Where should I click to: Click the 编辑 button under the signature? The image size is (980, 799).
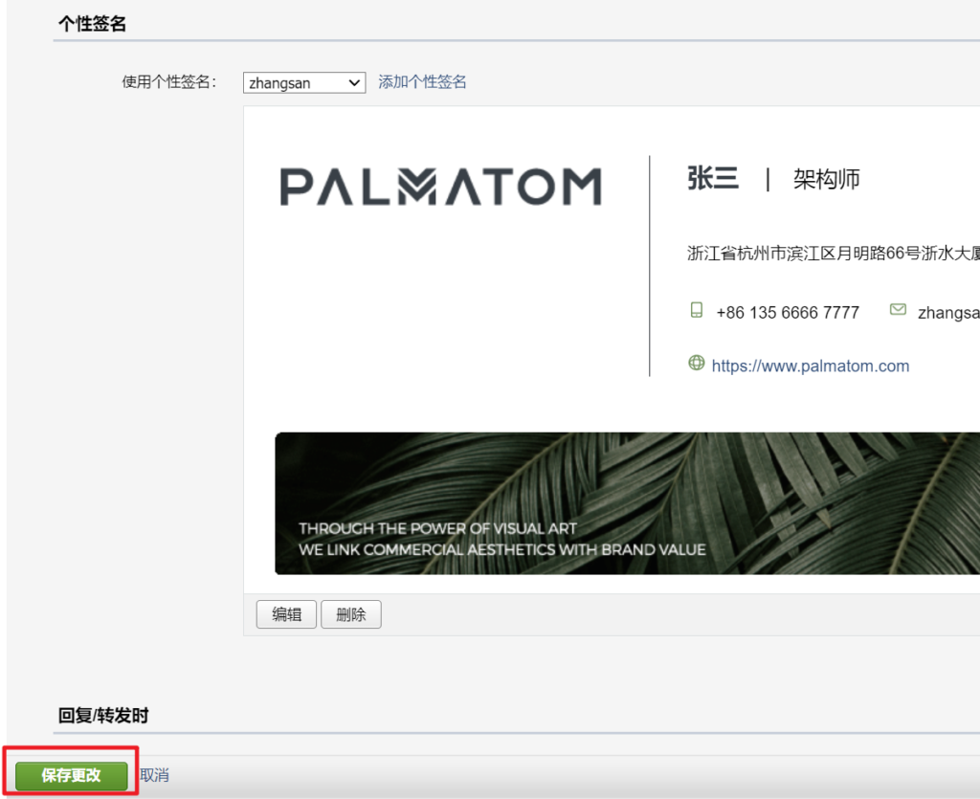(x=286, y=614)
